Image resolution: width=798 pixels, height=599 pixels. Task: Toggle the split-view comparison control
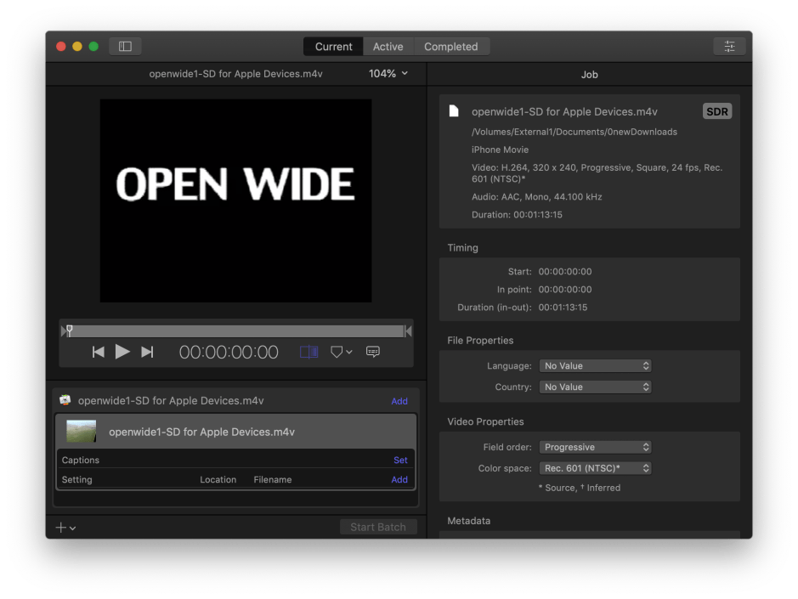(x=308, y=351)
